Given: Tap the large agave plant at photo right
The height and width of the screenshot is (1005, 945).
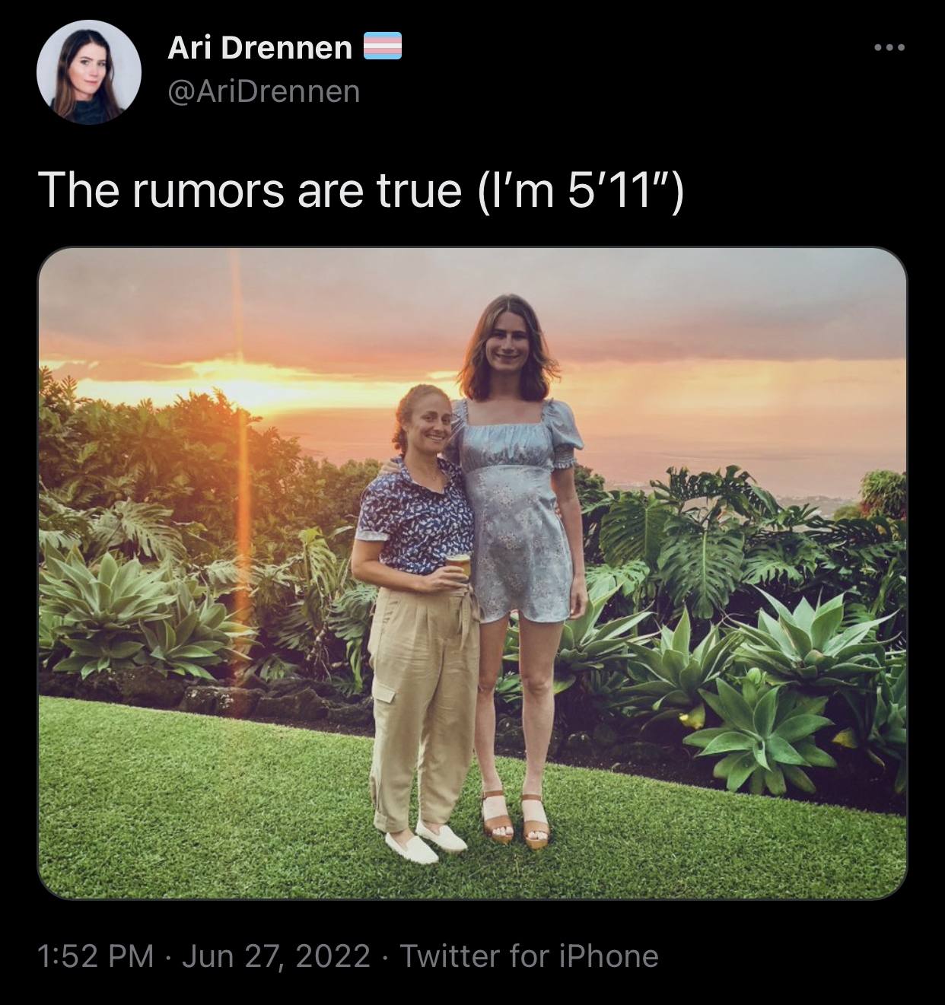Looking at the screenshot, I should (765, 730).
